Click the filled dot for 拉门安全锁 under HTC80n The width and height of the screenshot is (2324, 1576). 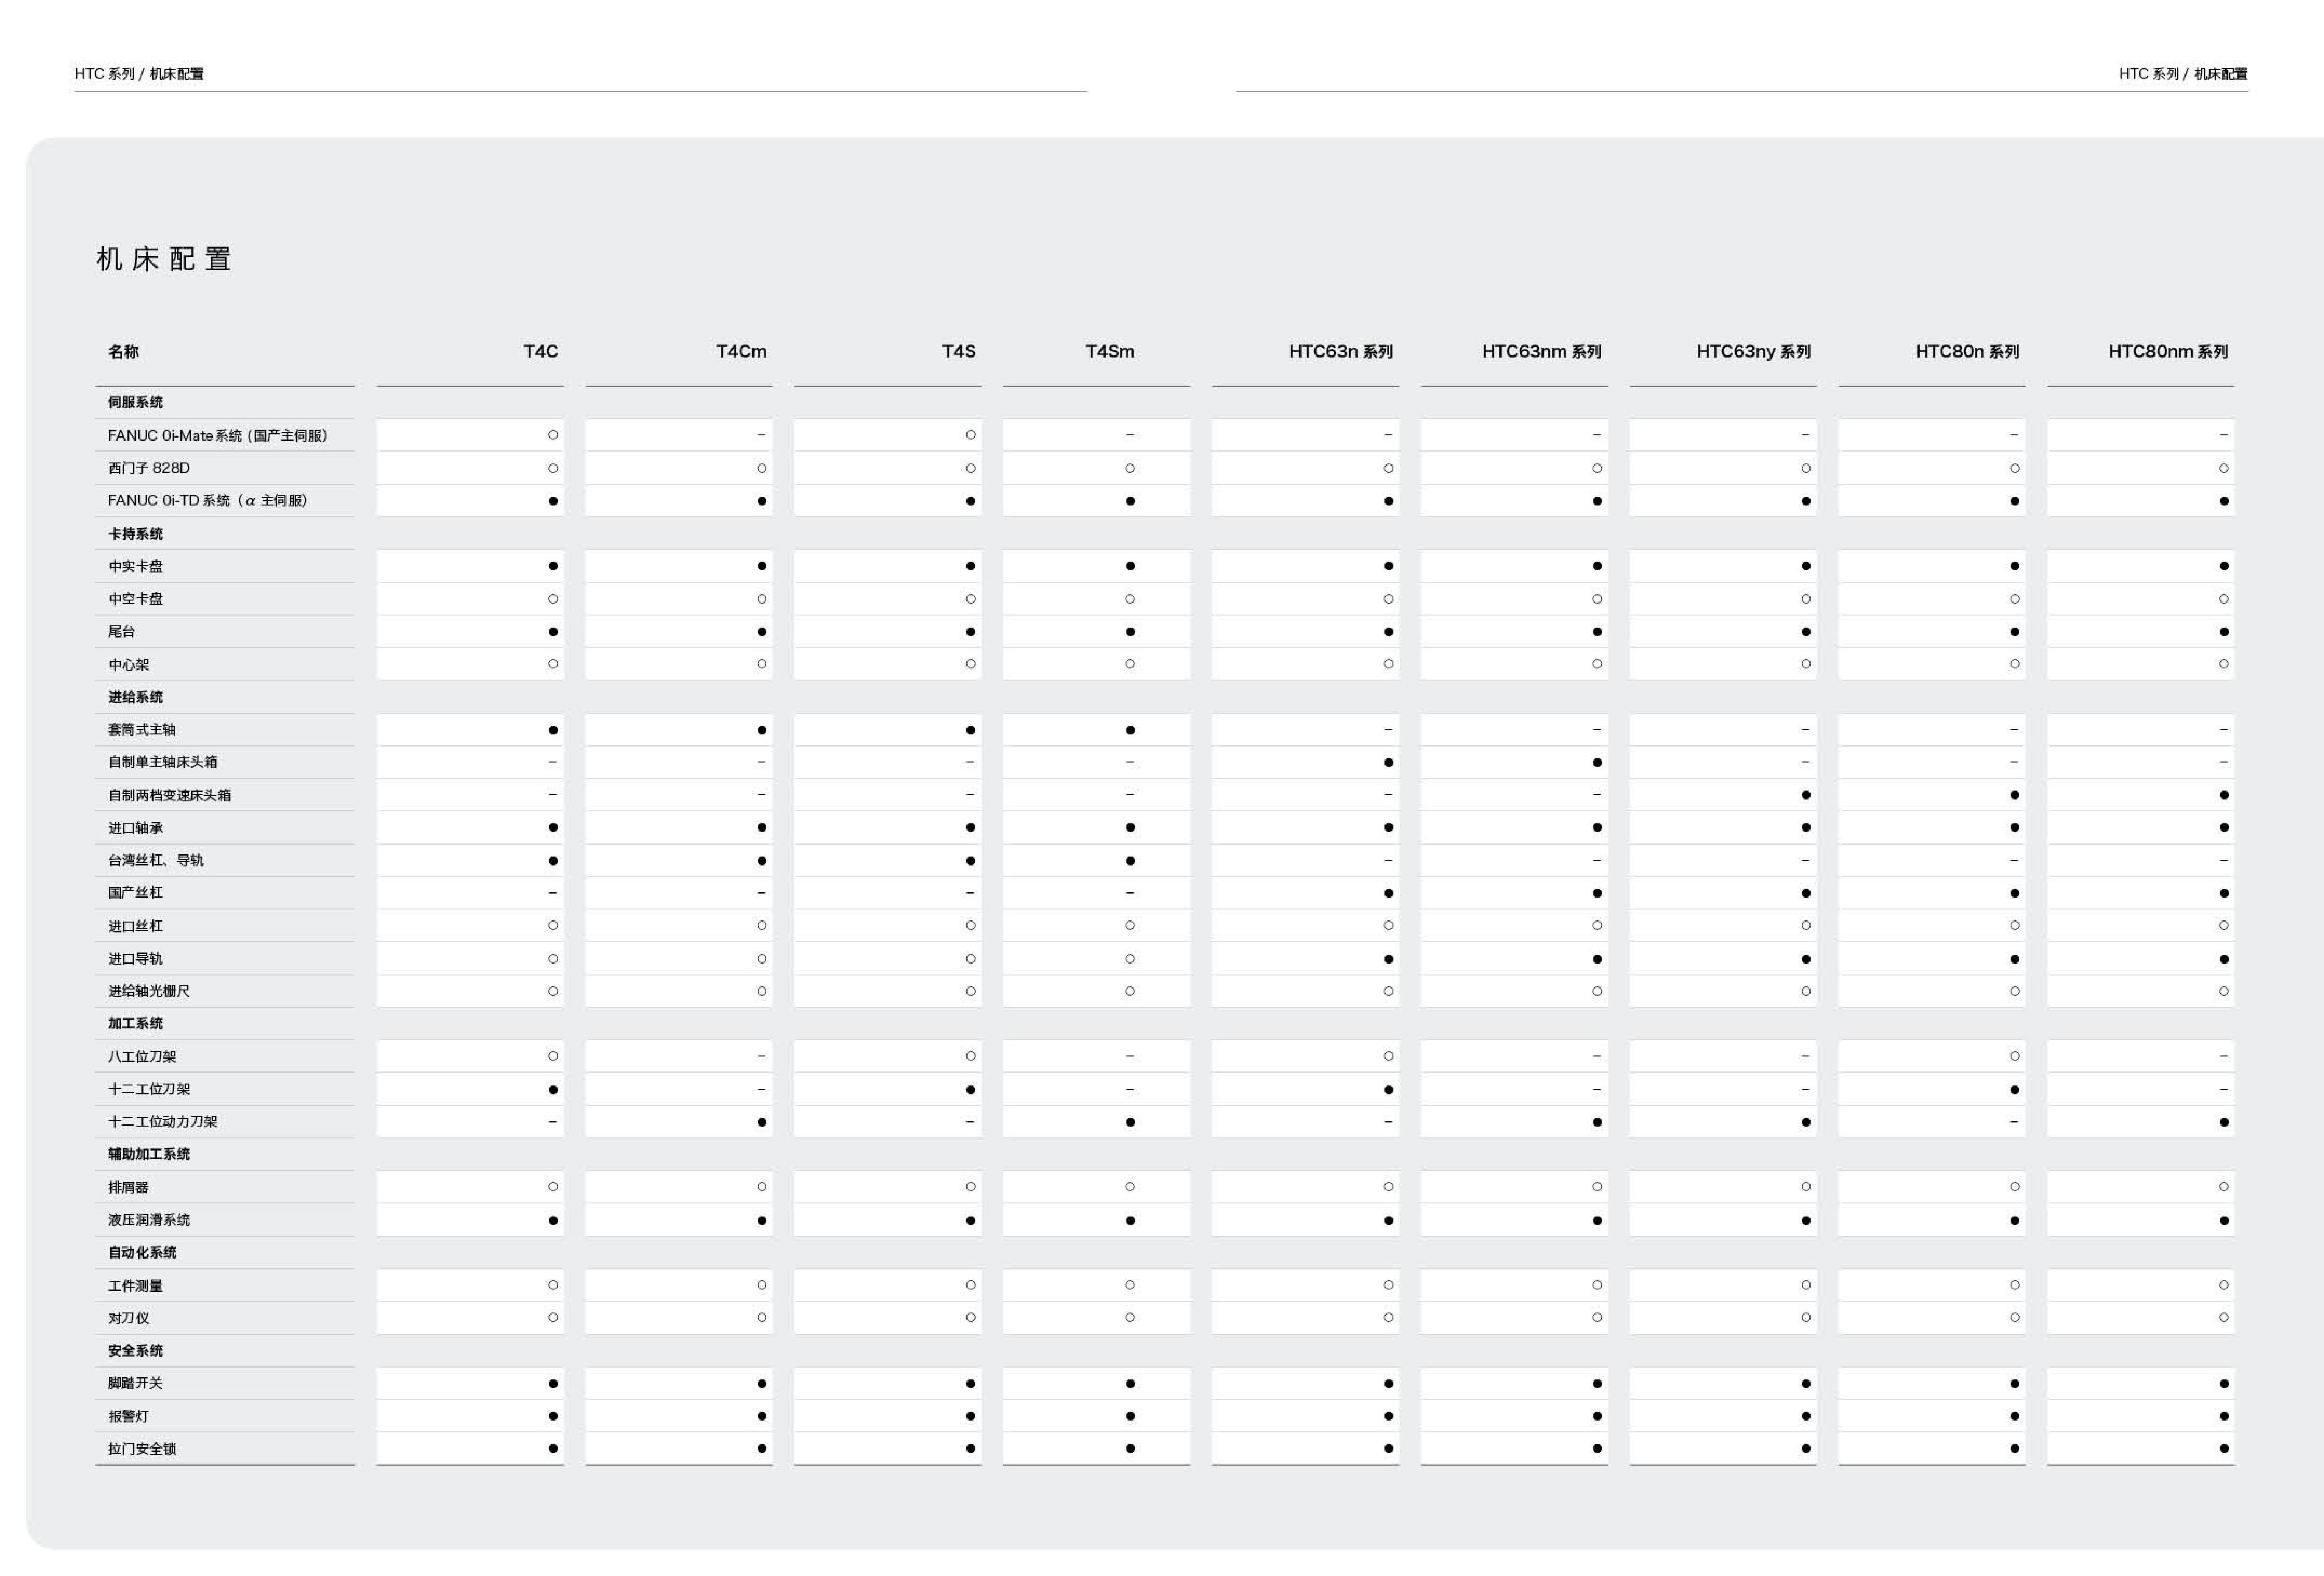click(2014, 1448)
